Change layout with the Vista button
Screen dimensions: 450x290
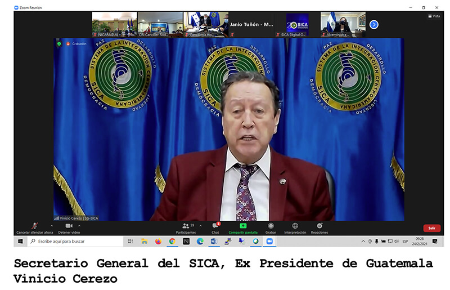(x=434, y=16)
